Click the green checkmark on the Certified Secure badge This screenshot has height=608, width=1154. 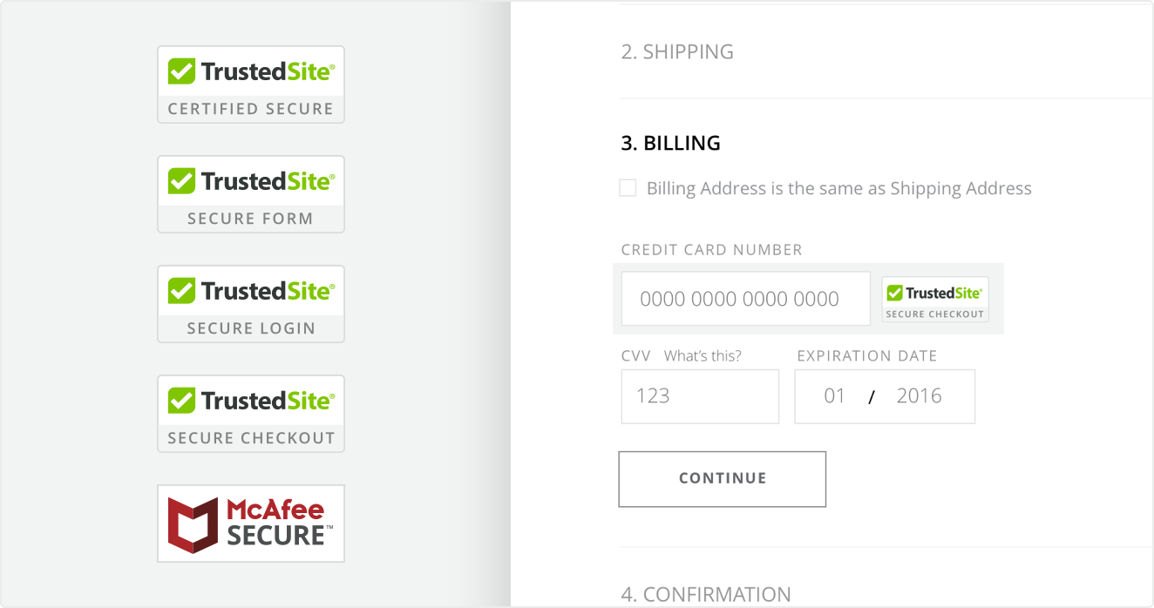tap(181, 71)
